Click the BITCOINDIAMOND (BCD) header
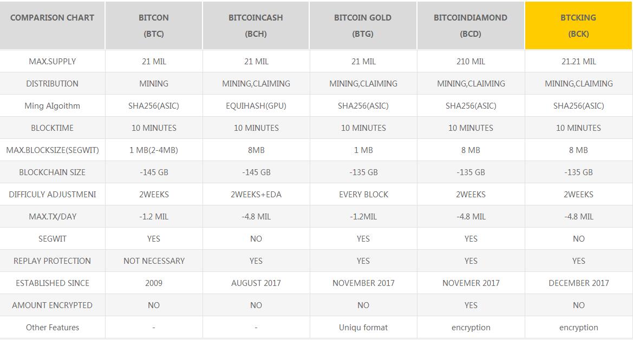 [471, 25]
